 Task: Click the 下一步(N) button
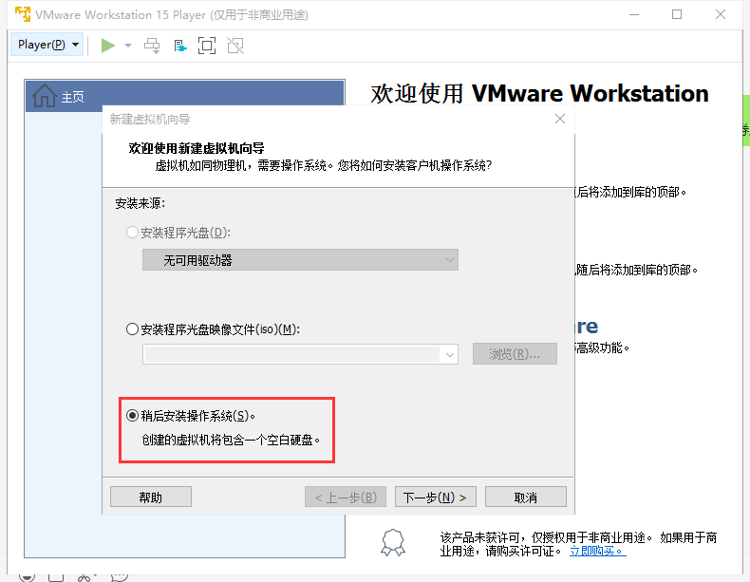(435, 498)
